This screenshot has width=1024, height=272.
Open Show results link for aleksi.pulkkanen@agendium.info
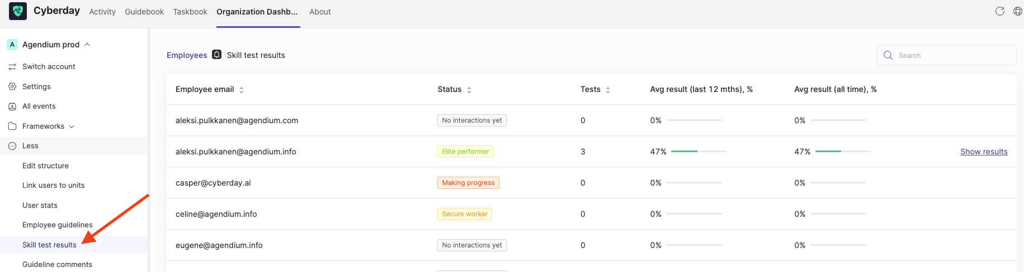(x=984, y=152)
